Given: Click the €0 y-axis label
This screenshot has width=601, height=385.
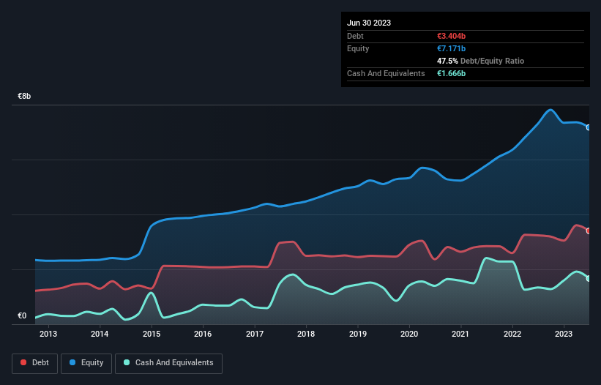Looking at the screenshot, I should pyautogui.click(x=22, y=315).
